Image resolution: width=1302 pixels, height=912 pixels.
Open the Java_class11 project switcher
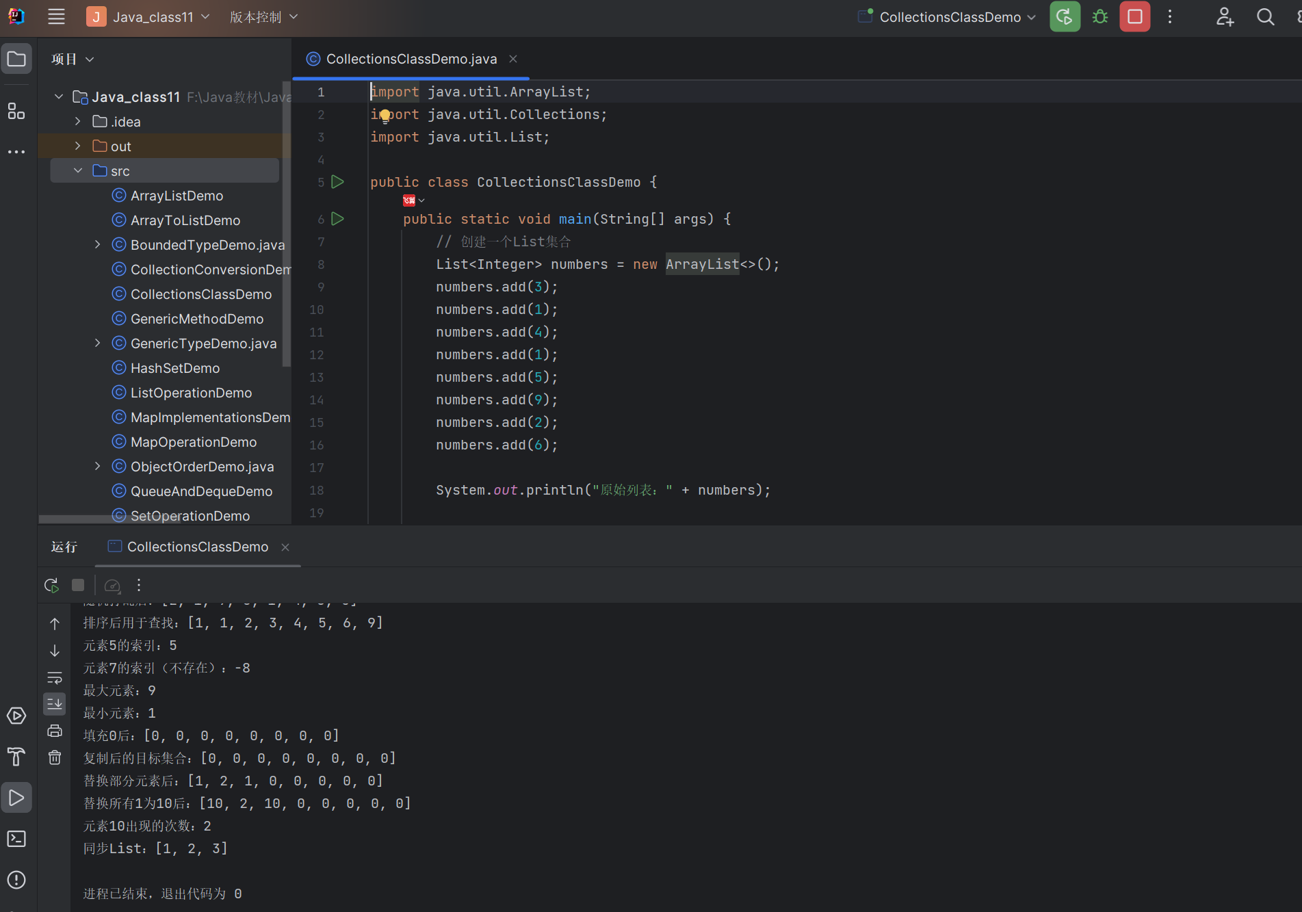tap(149, 17)
